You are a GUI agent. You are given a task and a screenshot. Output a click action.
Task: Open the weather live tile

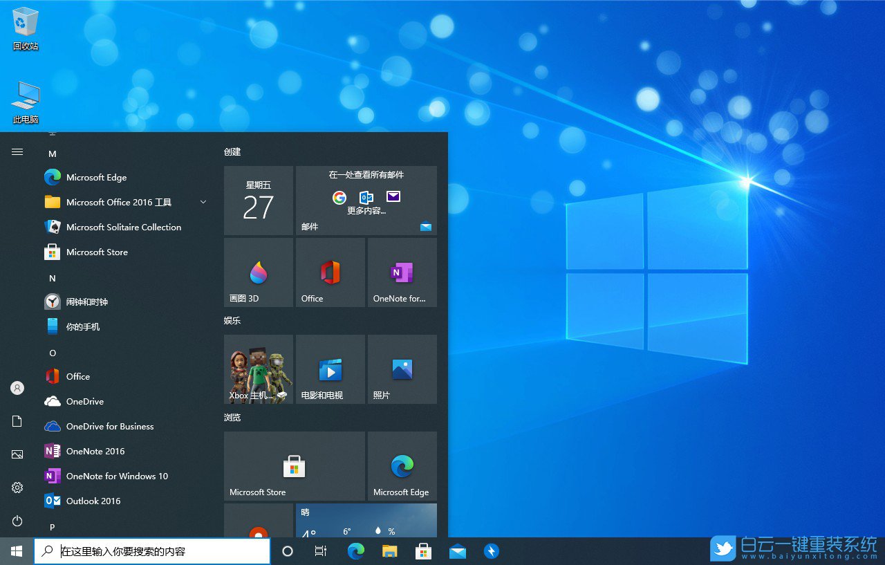pyautogui.click(x=366, y=520)
